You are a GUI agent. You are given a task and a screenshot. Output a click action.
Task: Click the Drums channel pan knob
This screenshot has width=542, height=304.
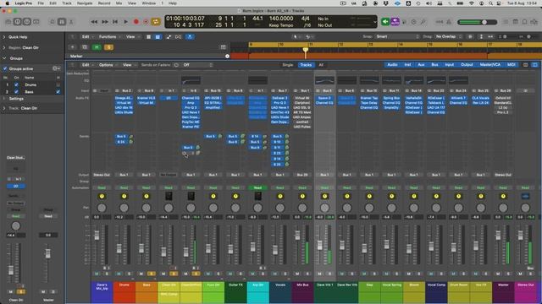click(124, 208)
